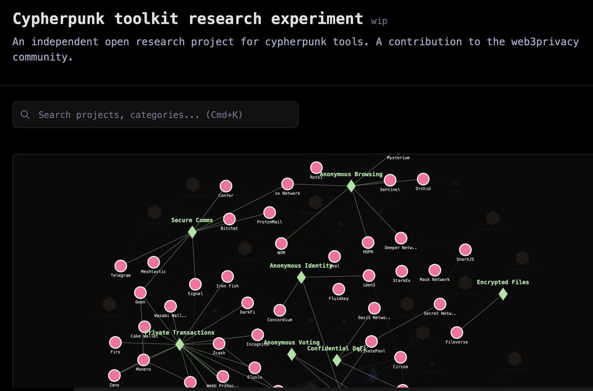Click the Orchid node circle
Screen dimensions: 593x391
423,179
